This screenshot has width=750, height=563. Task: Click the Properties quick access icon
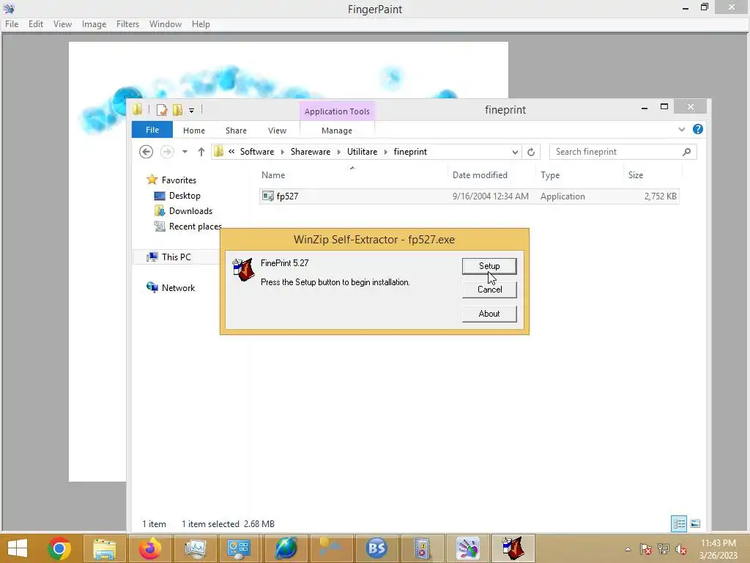(162, 110)
